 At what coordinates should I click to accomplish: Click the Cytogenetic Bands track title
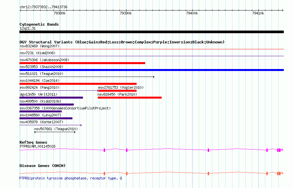coord(39,24)
